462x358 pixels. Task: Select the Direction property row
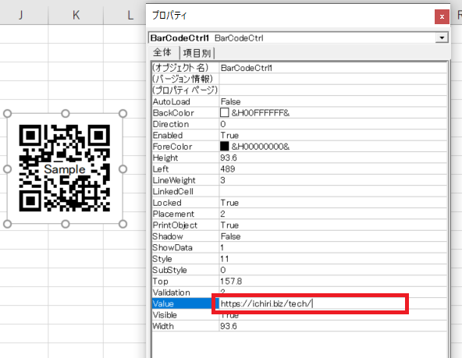point(300,124)
